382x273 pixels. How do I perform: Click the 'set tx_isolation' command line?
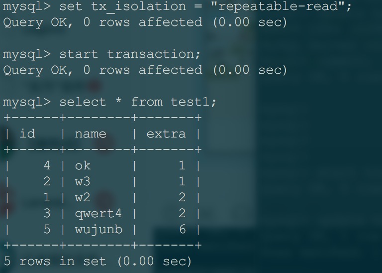177,6
